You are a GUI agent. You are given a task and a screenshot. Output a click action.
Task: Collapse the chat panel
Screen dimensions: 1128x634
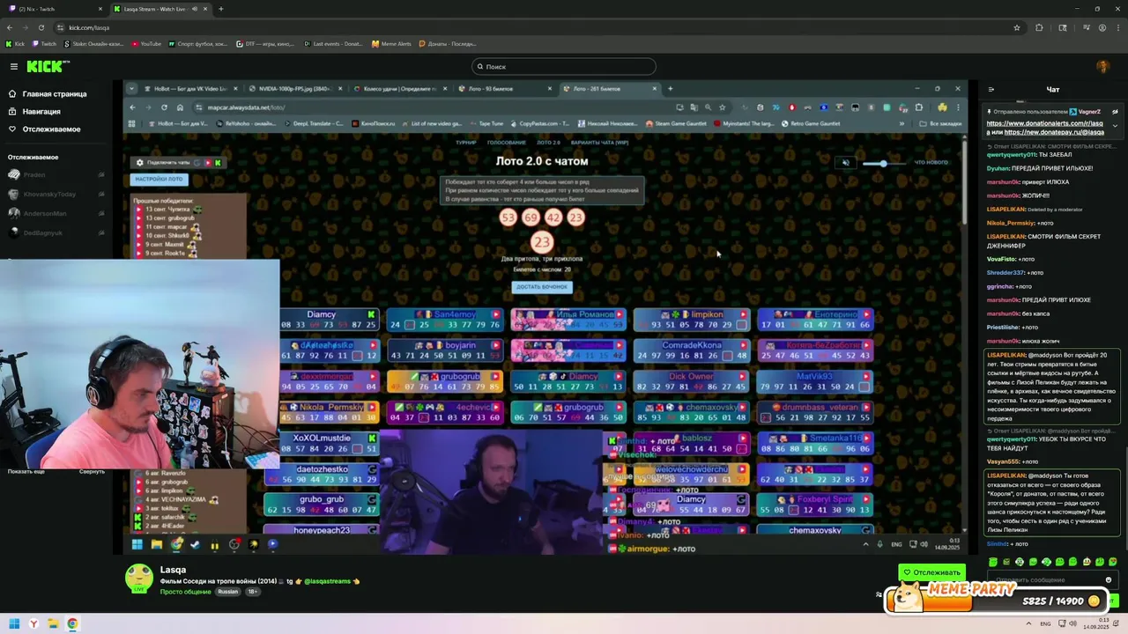point(991,89)
